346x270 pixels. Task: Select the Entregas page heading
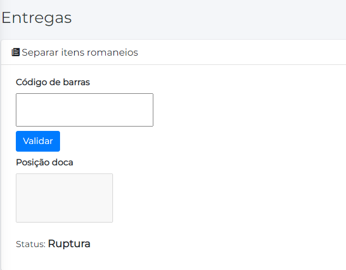[x=37, y=17]
